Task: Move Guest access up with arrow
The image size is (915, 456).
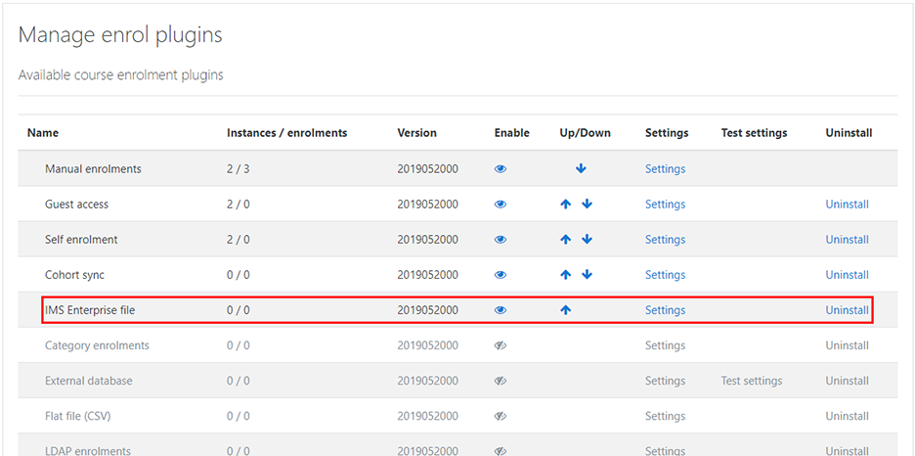Action: click(565, 205)
